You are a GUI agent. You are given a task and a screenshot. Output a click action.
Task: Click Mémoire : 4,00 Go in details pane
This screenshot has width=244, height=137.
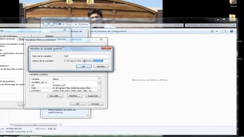pyautogui.click(x=46, y=129)
